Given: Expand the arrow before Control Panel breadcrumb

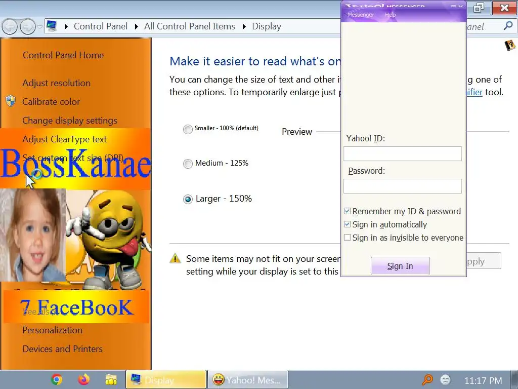Looking at the screenshot, I should click(x=66, y=26).
